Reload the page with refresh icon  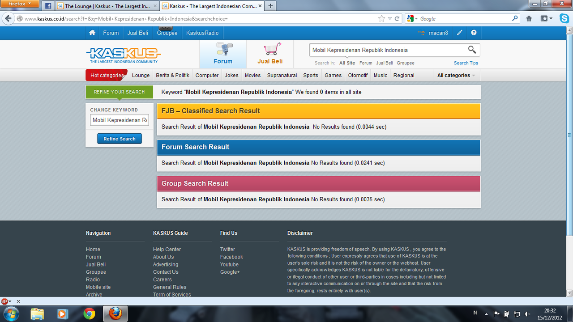tap(398, 19)
